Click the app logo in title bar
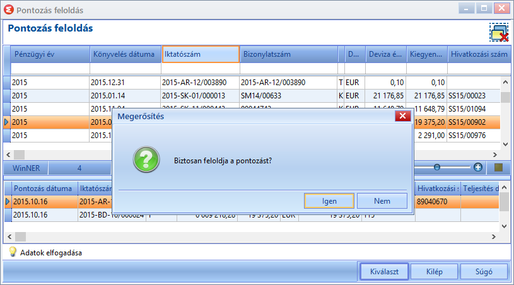514x285 pixels. coord(9,9)
